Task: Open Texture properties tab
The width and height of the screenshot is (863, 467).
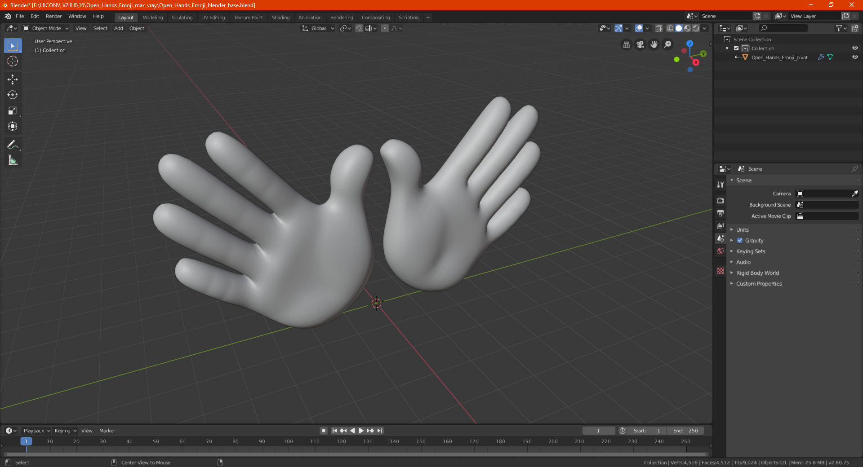Action: [x=721, y=271]
